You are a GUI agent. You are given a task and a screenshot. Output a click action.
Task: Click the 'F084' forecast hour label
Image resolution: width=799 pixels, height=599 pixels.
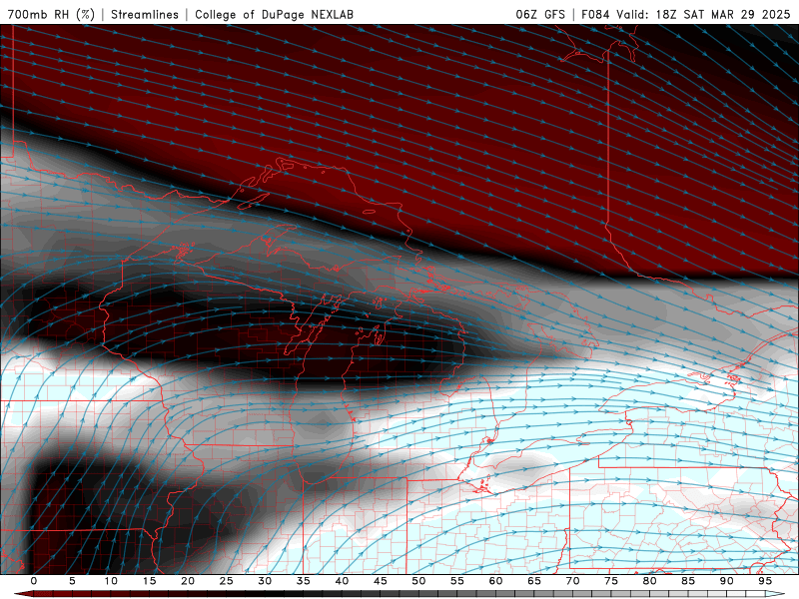pyautogui.click(x=595, y=14)
